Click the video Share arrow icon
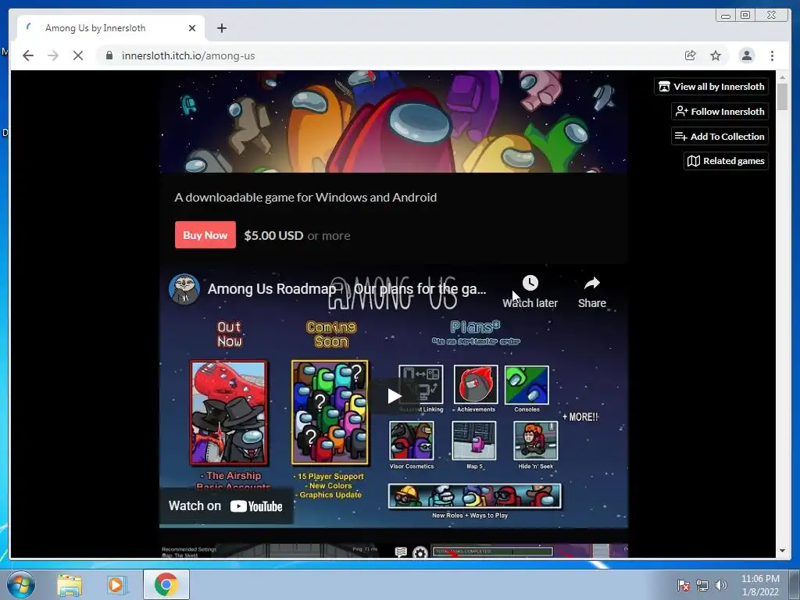The image size is (800, 600). 592,283
